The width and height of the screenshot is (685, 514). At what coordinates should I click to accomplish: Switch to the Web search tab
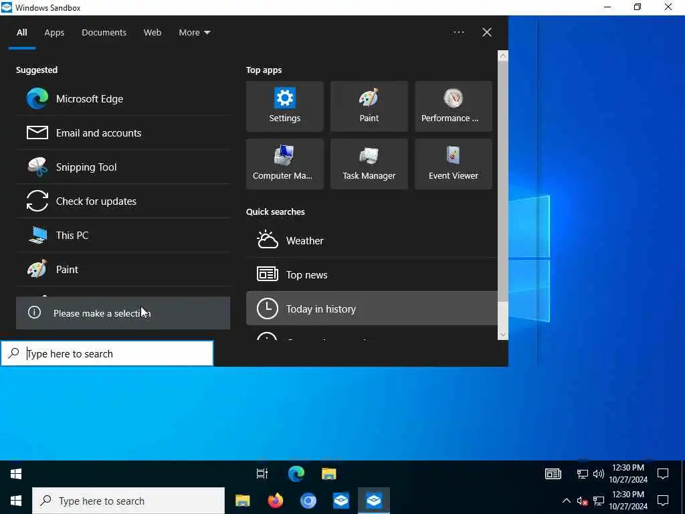[153, 32]
